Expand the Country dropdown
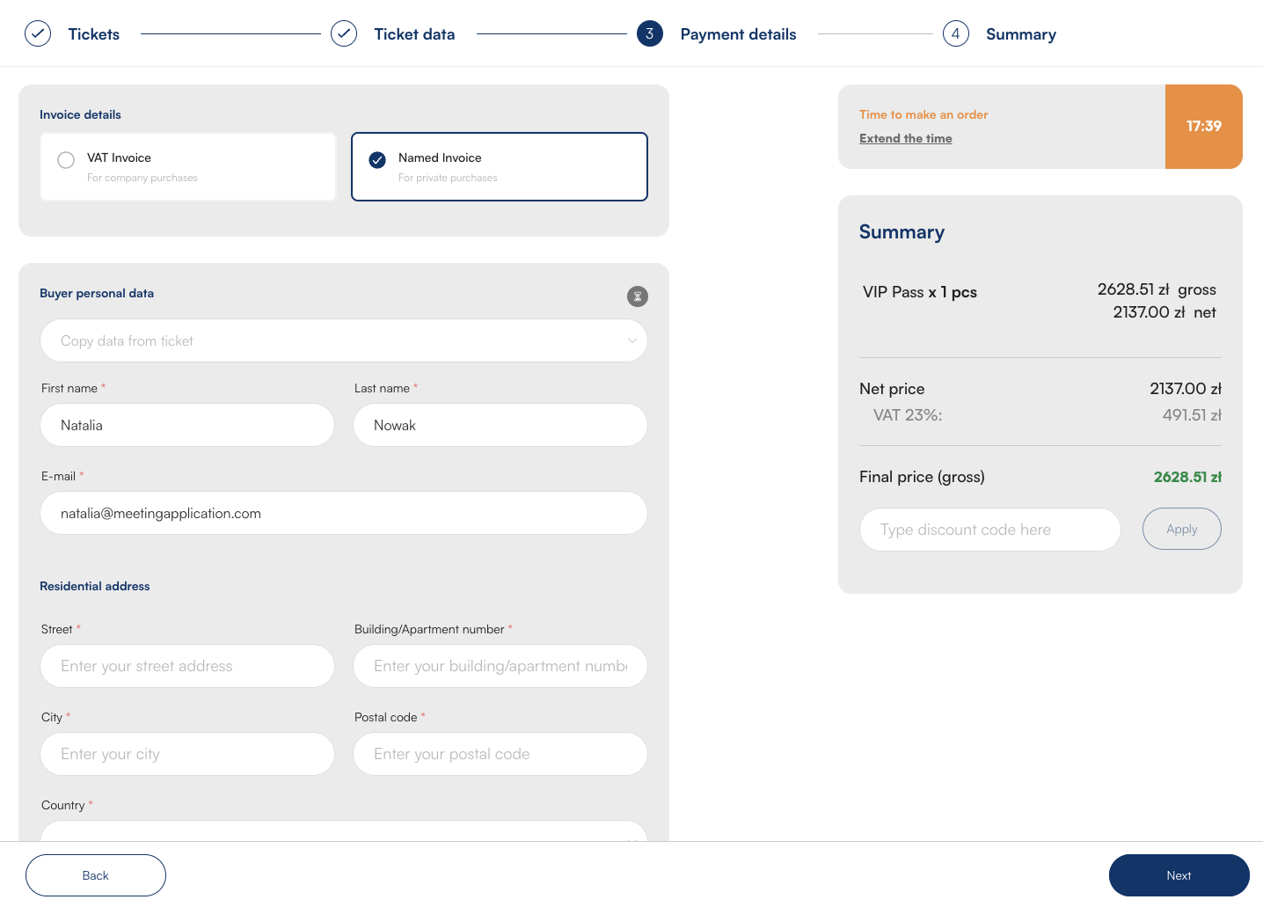 344,831
